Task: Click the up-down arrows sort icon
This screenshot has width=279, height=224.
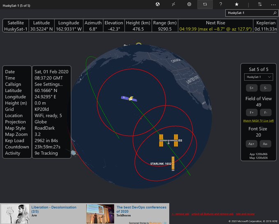Action: [260, 4]
